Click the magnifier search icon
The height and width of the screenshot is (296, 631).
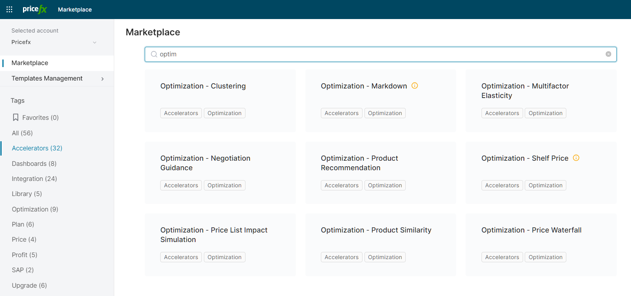(154, 54)
